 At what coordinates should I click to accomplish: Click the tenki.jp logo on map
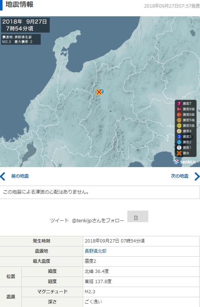pyautogui.click(x=185, y=162)
